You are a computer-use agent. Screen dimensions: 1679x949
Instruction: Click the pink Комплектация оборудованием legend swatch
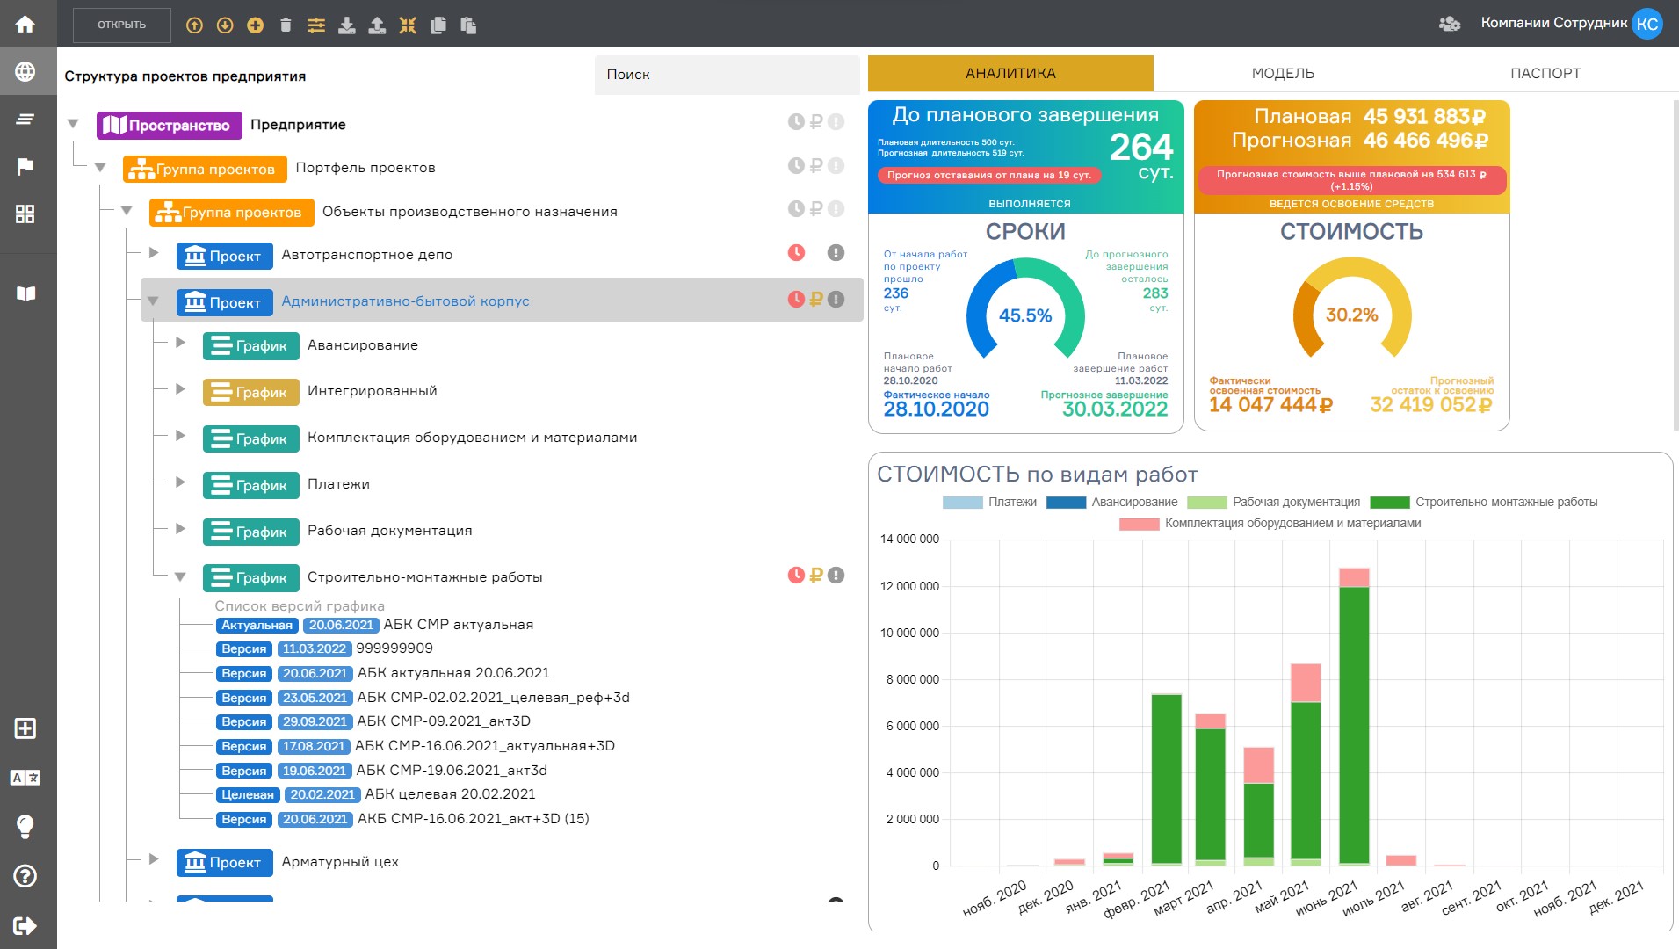[1139, 524]
